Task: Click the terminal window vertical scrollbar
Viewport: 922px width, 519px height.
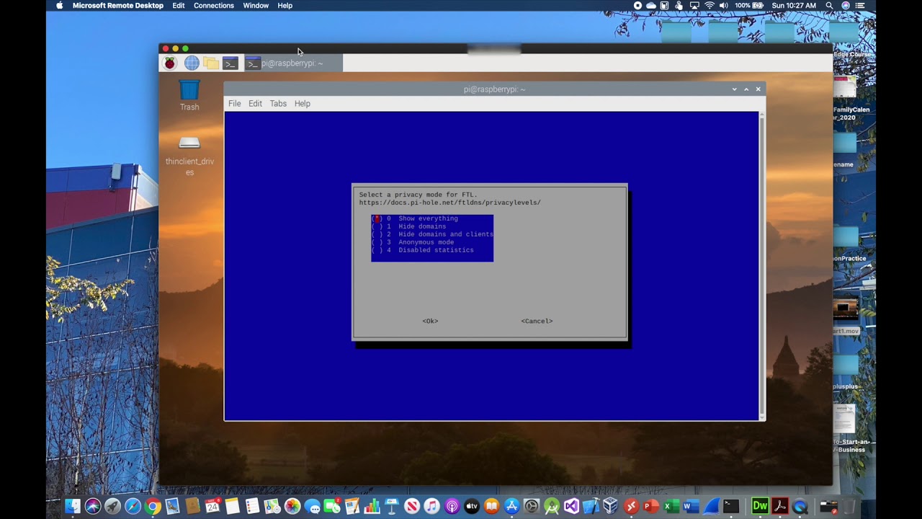Action: (762, 265)
